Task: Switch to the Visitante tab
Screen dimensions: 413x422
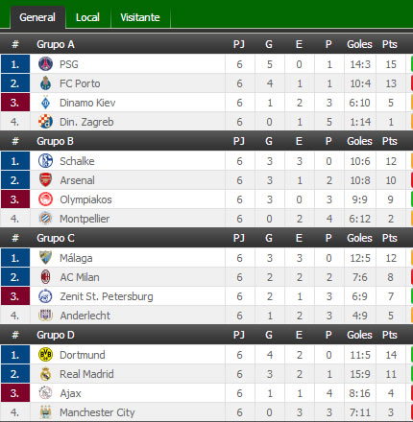Action: [140, 17]
